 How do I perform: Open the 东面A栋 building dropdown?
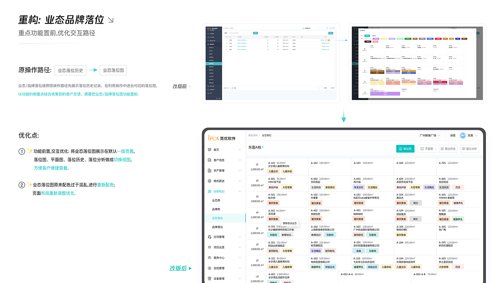point(256,147)
